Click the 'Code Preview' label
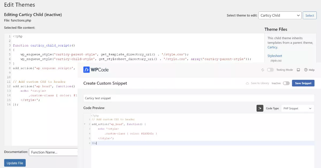 [94, 108]
